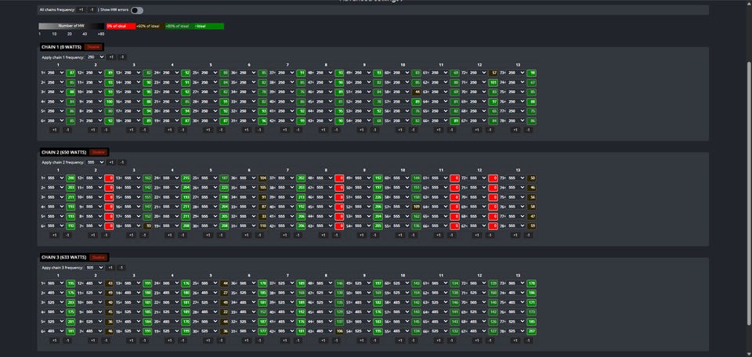
Task: Toggle the Show HW errors switch
Action: (x=136, y=10)
